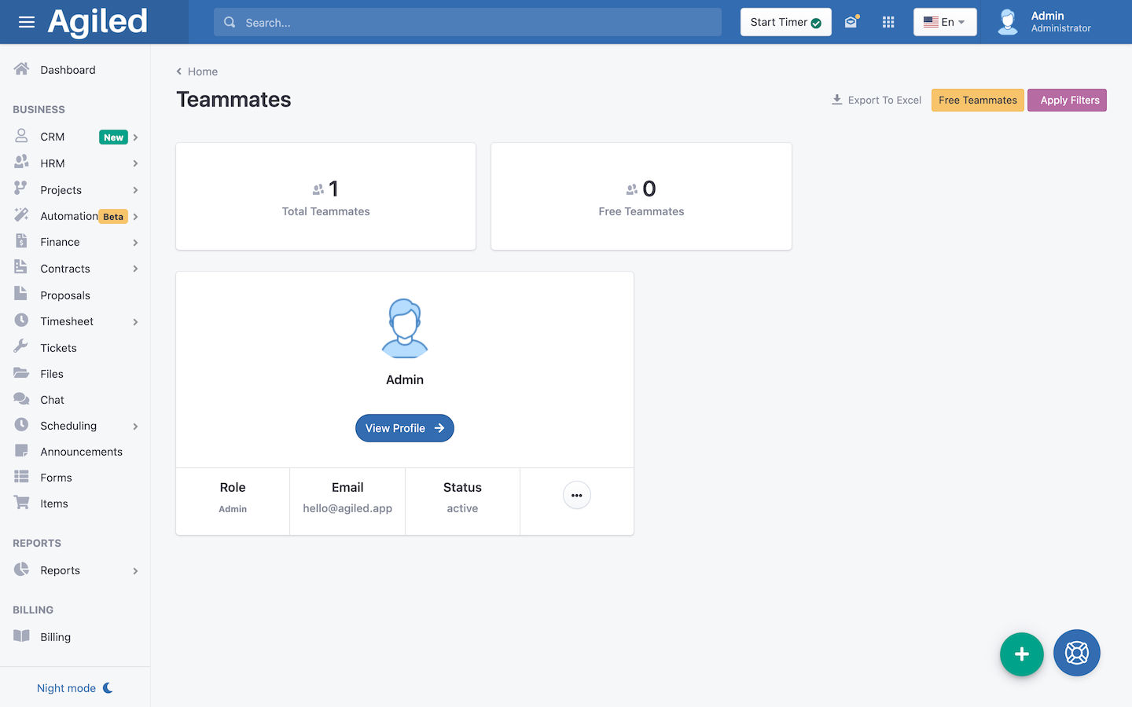Click the Dashboard home icon
Screen dimensions: 1132x707
pos(21,69)
